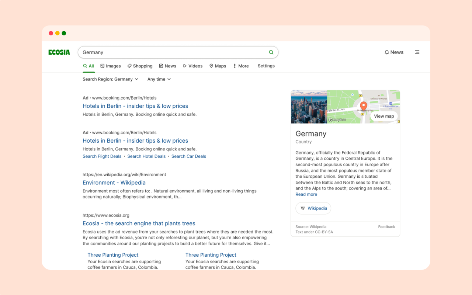472x295 pixels.
Task: Expand the Search Region: Germany dropdown
Action: 110,79
